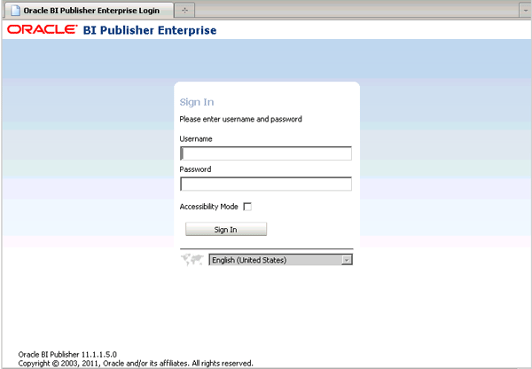Click the Password label
Screen dimensions: 532x369
pos(195,169)
